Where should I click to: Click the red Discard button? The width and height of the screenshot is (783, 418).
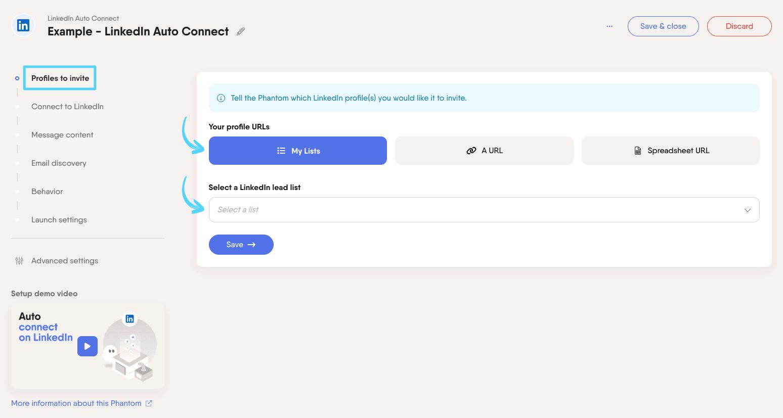[x=739, y=26]
